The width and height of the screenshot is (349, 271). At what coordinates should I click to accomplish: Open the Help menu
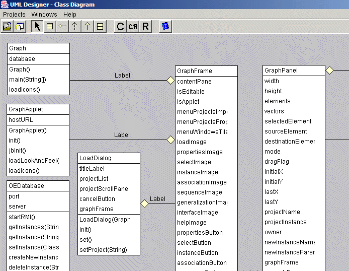tap(70, 15)
